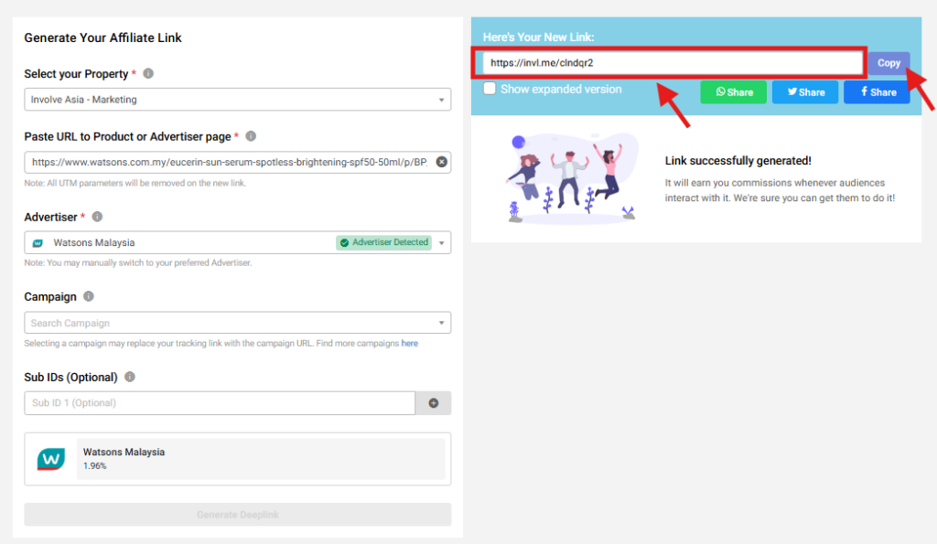937x544 pixels.
Task: Click the Watsons logo in advertiser card
Action: tap(50, 459)
